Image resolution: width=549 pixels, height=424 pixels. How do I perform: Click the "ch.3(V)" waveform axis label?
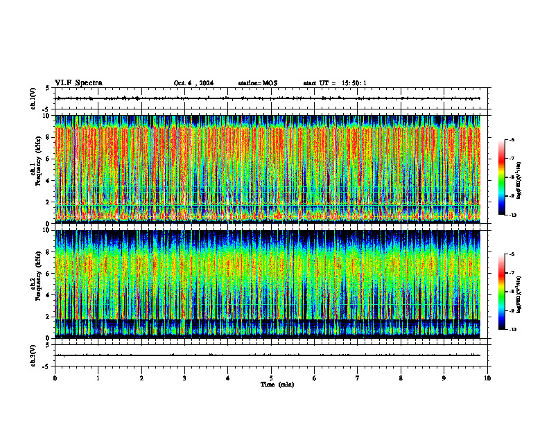click(33, 355)
